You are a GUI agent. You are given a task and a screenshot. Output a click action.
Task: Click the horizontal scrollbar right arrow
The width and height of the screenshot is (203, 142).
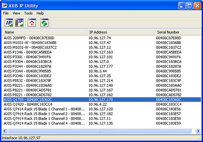(x=198, y=131)
